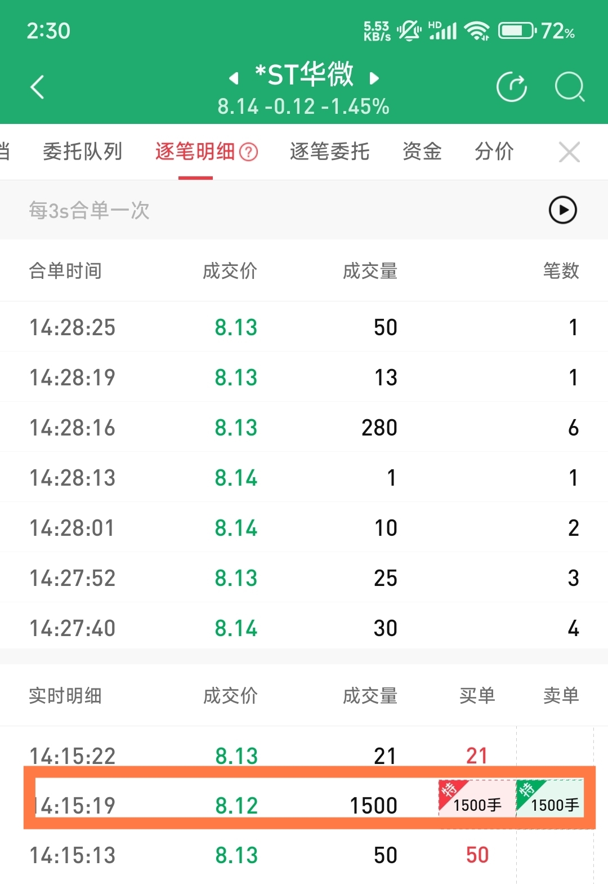608x884 pixels.
Task: Tap the red 21 buy order value
Action: coord(476,756)
